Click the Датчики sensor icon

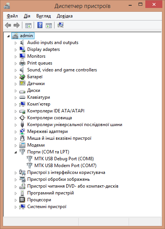[x=22, y=84]
